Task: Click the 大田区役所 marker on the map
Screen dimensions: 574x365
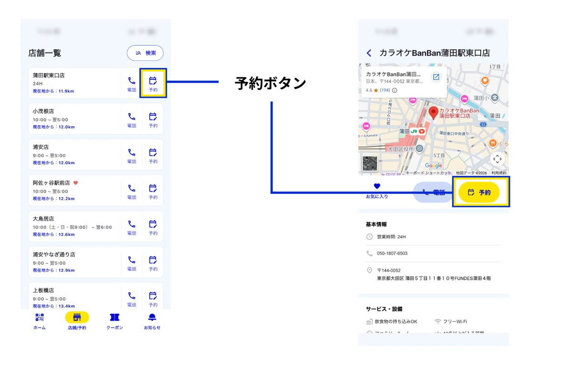Action: click(x=419, y=149)
